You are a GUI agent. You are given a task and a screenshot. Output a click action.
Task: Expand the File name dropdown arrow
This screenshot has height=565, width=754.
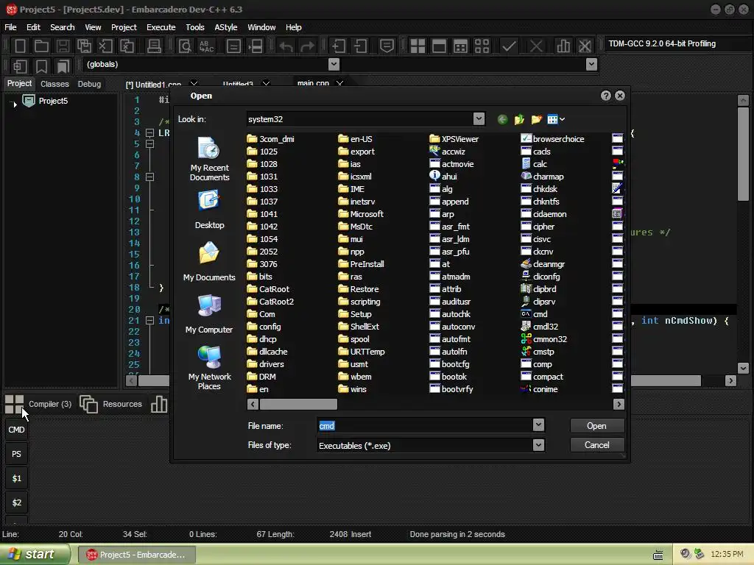tap(538, 424)
